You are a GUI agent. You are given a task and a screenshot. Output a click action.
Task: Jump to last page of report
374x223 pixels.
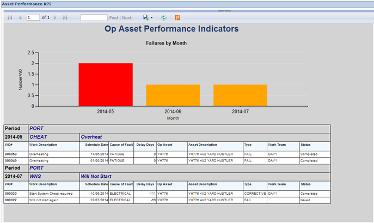65,18
